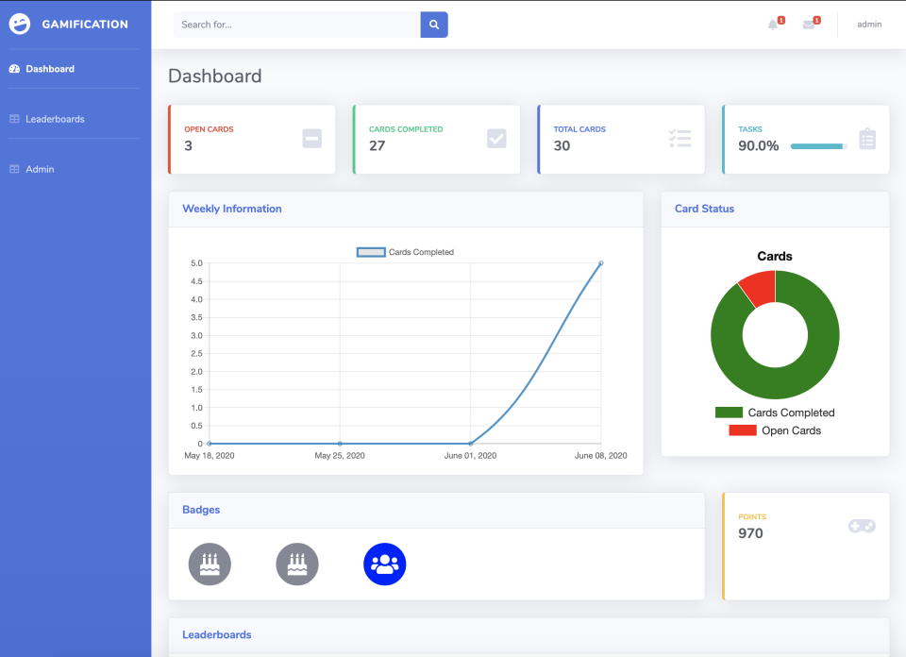Click the list icon on Total Cards card

click(679, 138)
